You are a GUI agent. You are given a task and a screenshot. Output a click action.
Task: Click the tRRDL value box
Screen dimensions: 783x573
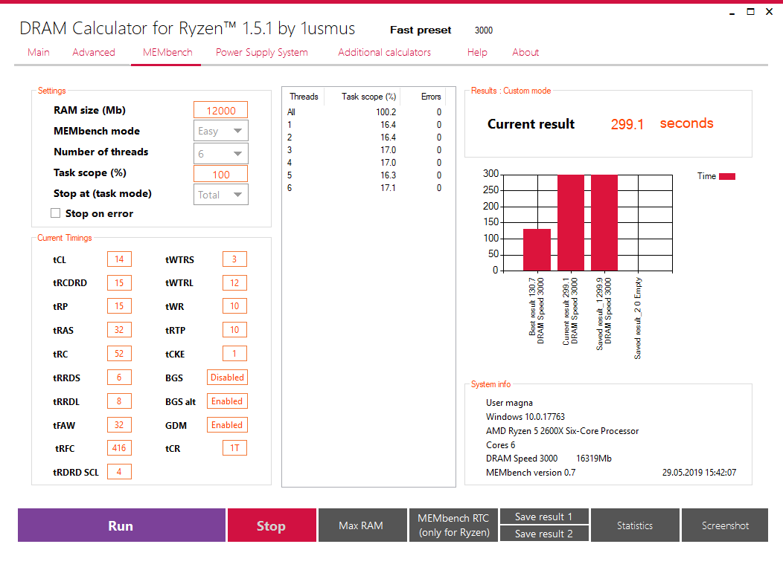click(x=119, y=401)
